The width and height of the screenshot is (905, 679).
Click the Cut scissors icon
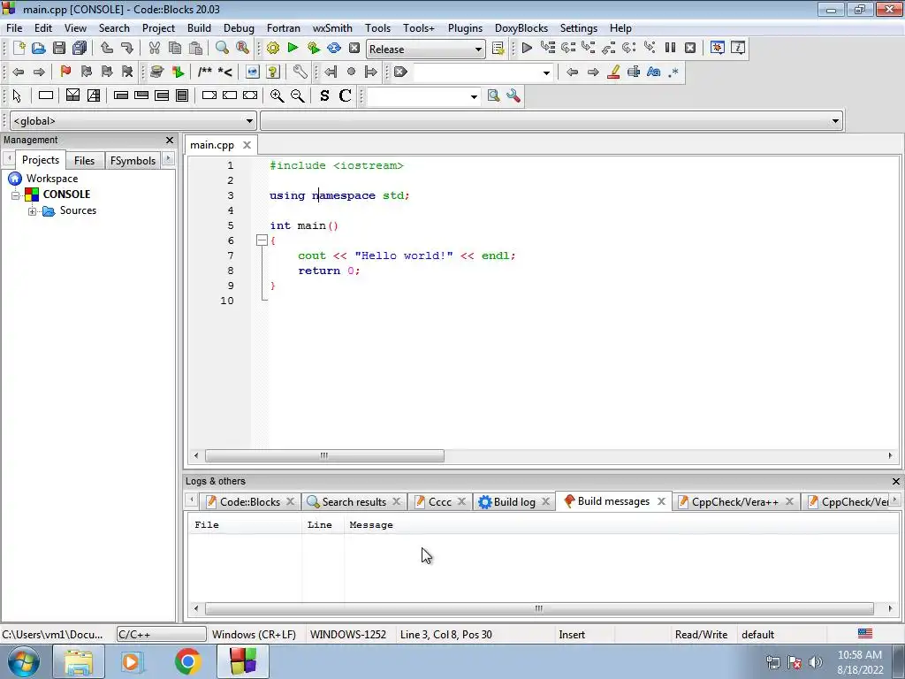point(154,48)
